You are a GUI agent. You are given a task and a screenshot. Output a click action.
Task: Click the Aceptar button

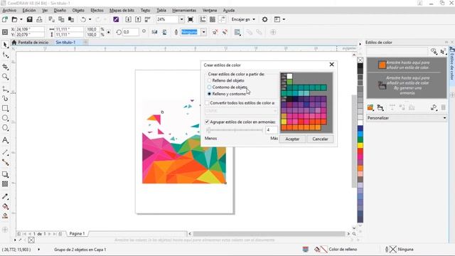tap(292, 139)
